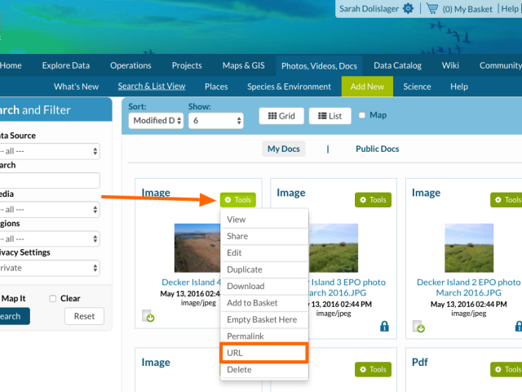Choose Add to Basket menu item

click(x=264, y=303)
